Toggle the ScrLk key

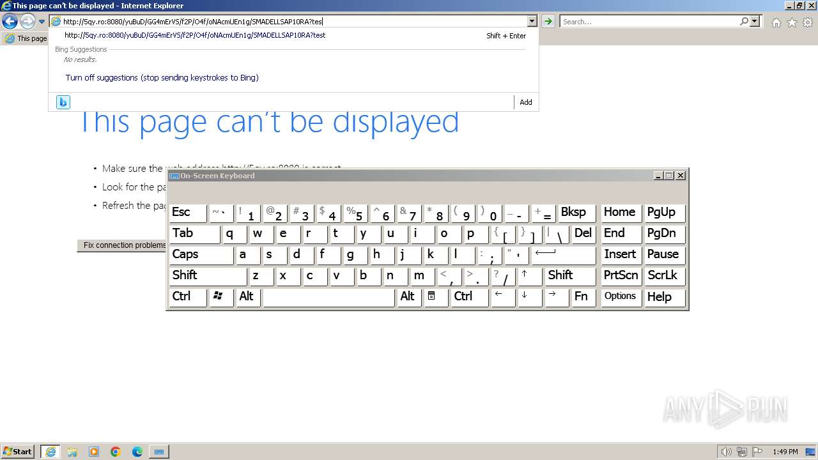click(x=665, y=276)
